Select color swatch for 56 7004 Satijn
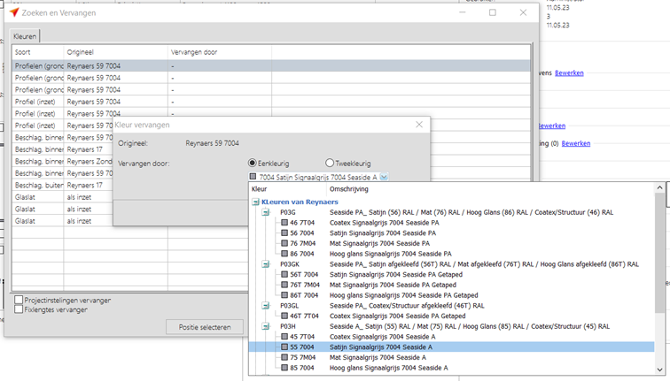This screenshot has width=670, height=381. click(284, 233)
